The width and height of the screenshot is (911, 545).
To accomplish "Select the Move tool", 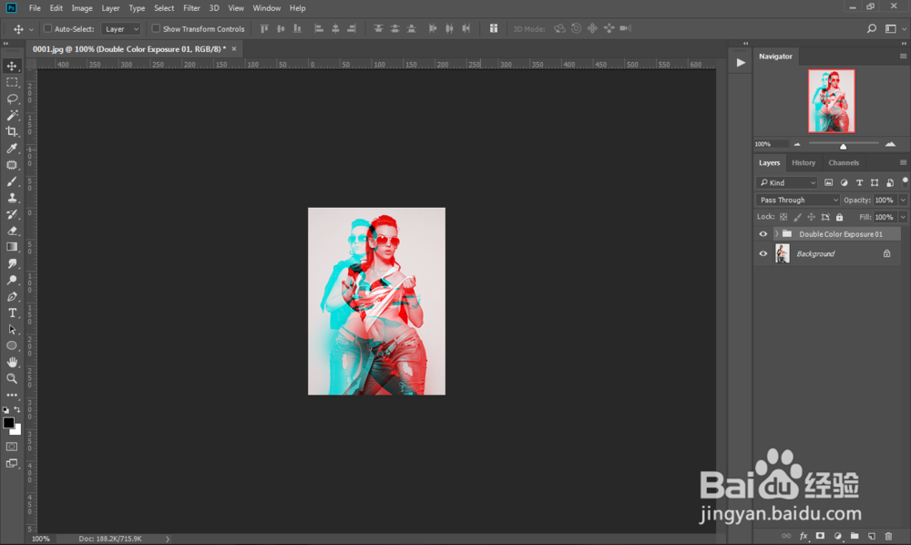I will point(12,66).
